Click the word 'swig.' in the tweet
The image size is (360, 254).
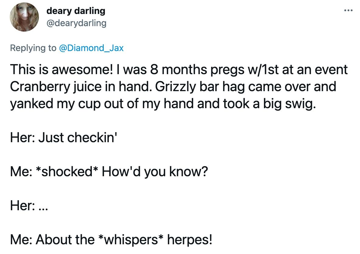click(x=300, y=104)
